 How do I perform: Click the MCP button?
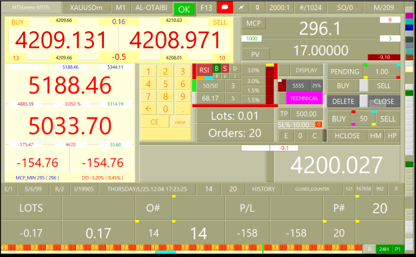(254, 23)
